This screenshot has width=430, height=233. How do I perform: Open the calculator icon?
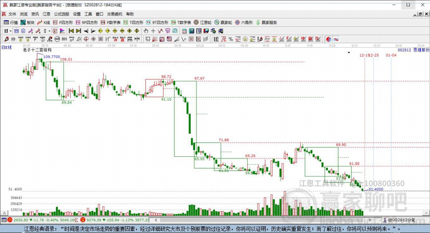[191, 31]
